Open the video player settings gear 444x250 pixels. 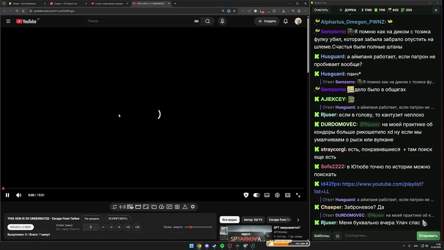[x=277, y=195]
